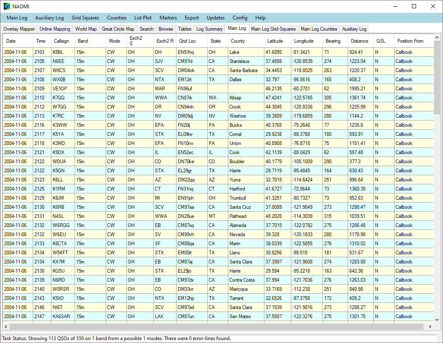Open the Counties menu

click(x=117, y=18)
